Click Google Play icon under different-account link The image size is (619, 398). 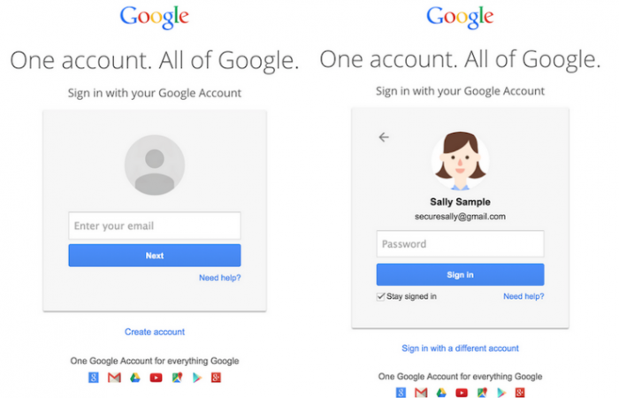(x=502, y=393)
